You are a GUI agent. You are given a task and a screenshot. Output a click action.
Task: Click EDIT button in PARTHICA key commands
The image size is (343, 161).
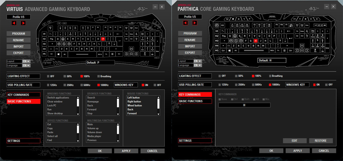(295, 141)
